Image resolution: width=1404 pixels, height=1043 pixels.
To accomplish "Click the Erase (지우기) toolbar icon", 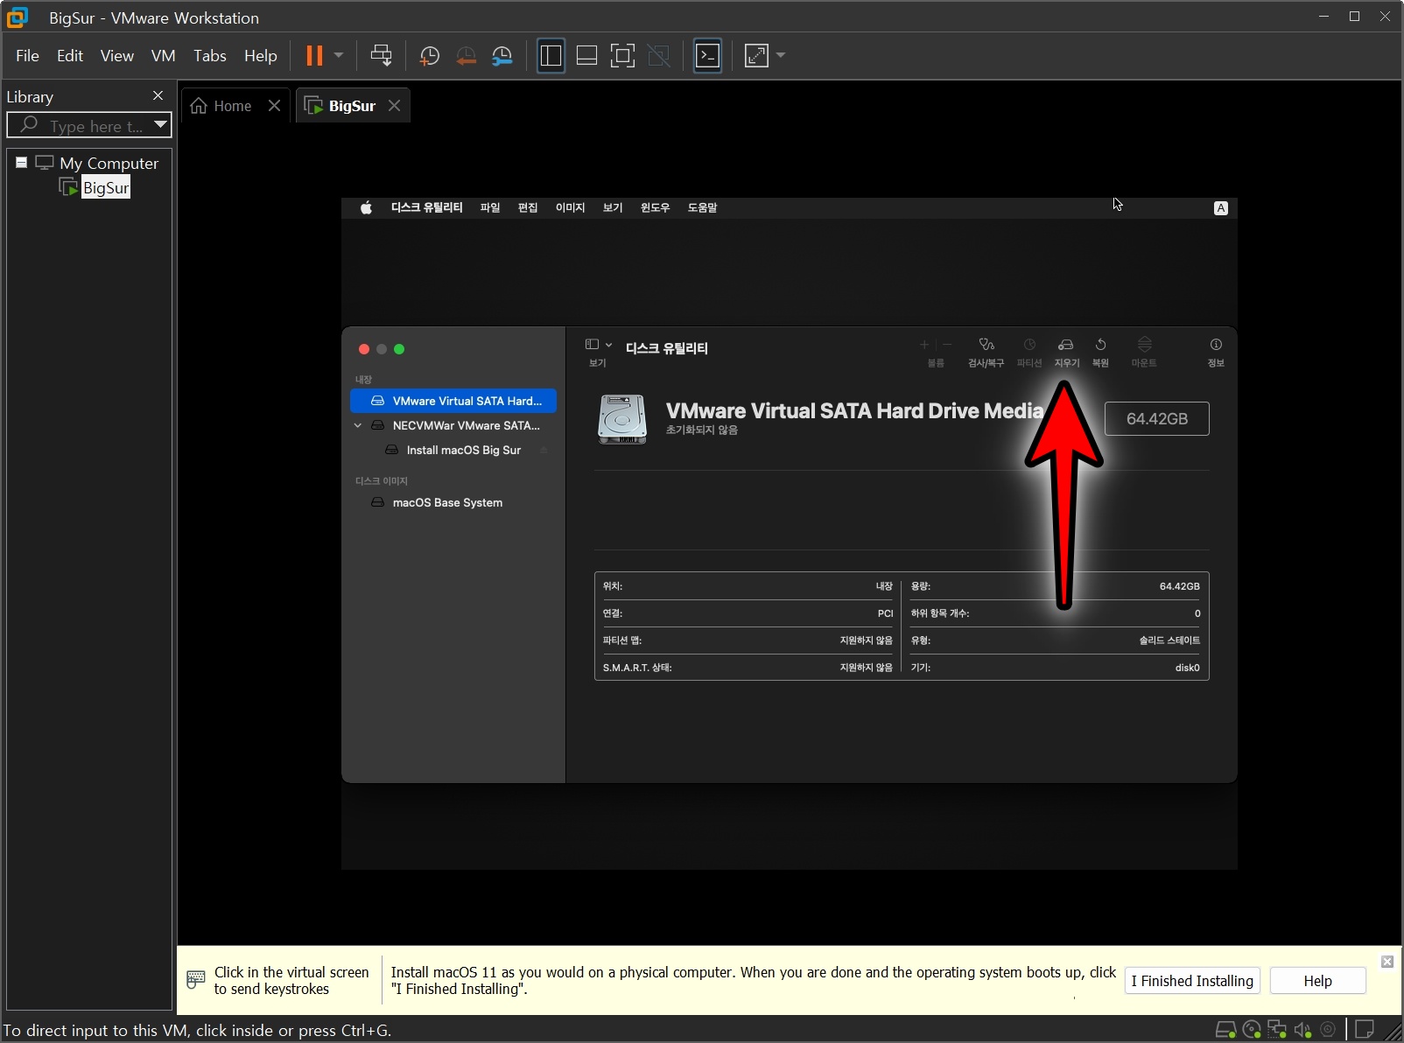I will click(x=1065, y=345).
